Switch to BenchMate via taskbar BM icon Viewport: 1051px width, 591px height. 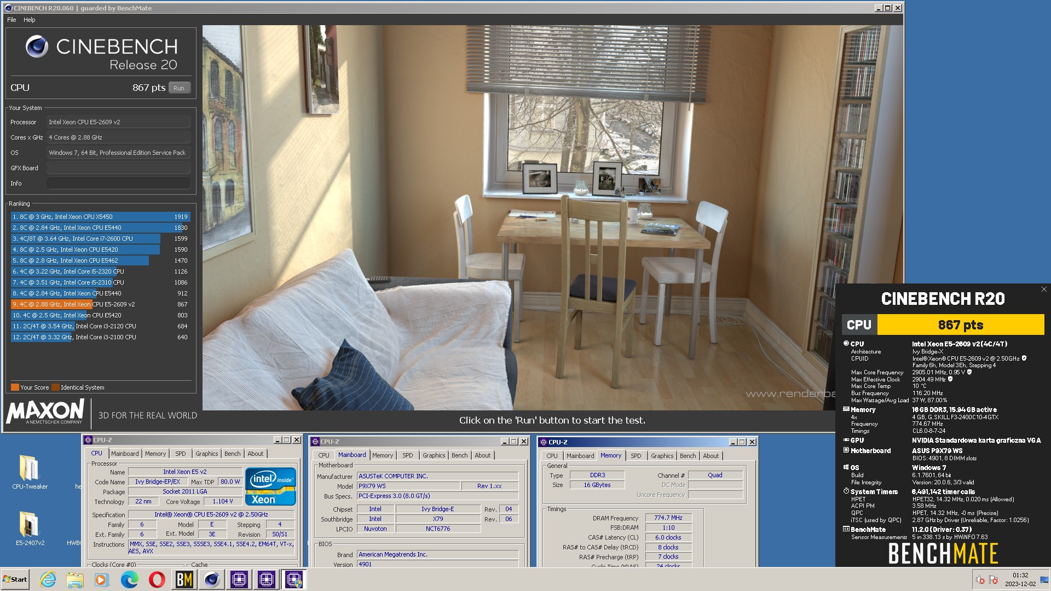(184, 580)
